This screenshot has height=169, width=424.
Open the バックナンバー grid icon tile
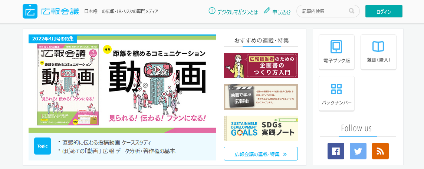click(x=336, y=93)
